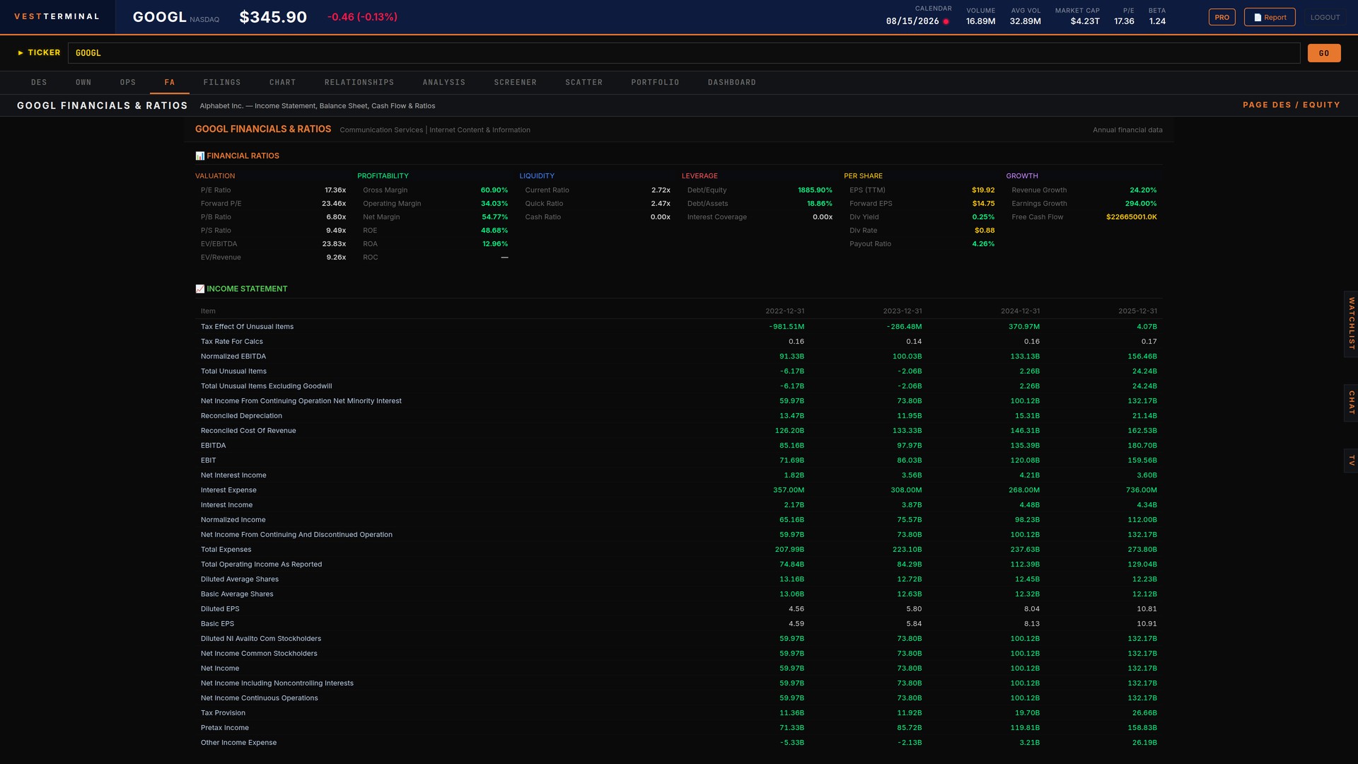Expand the CHAT side panel
This screenshot has width=1358, height=764.
point(1351,403)
